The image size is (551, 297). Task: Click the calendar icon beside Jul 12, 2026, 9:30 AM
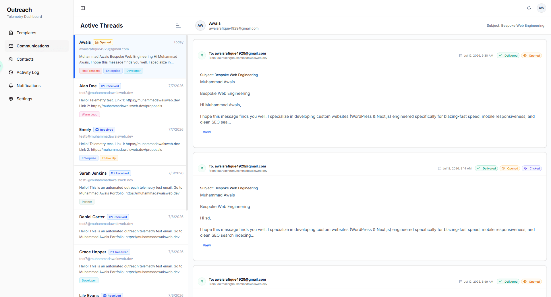click(x=461, y=56)
